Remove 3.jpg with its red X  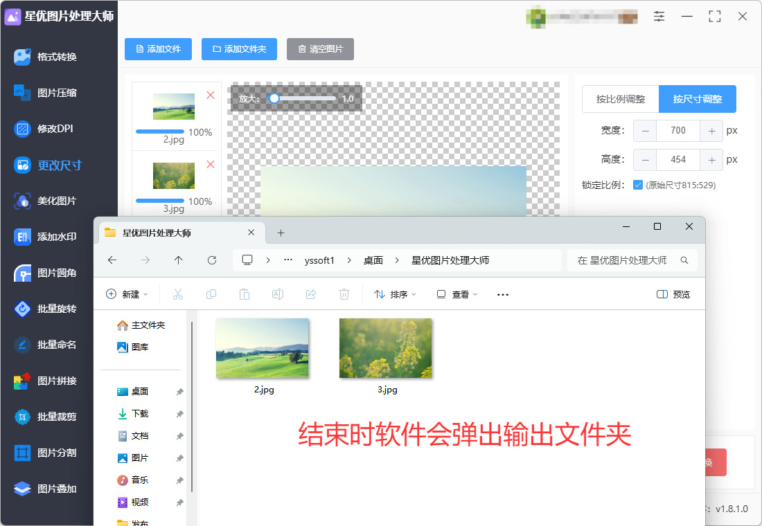point(211,165)
